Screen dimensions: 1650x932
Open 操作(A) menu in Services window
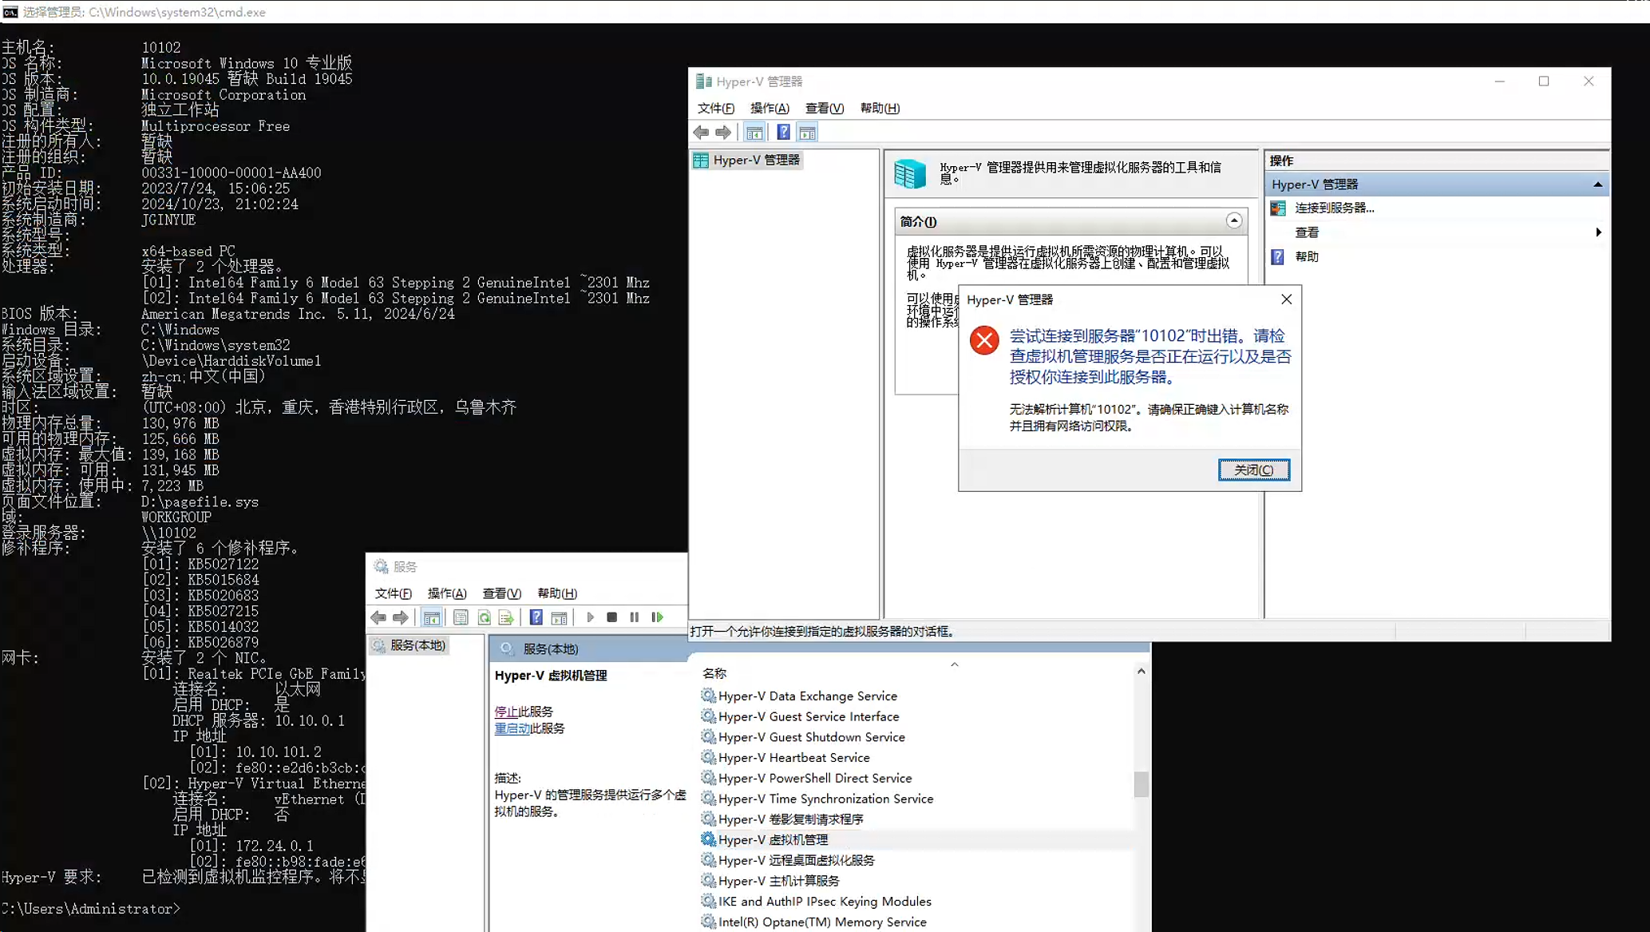447,593
